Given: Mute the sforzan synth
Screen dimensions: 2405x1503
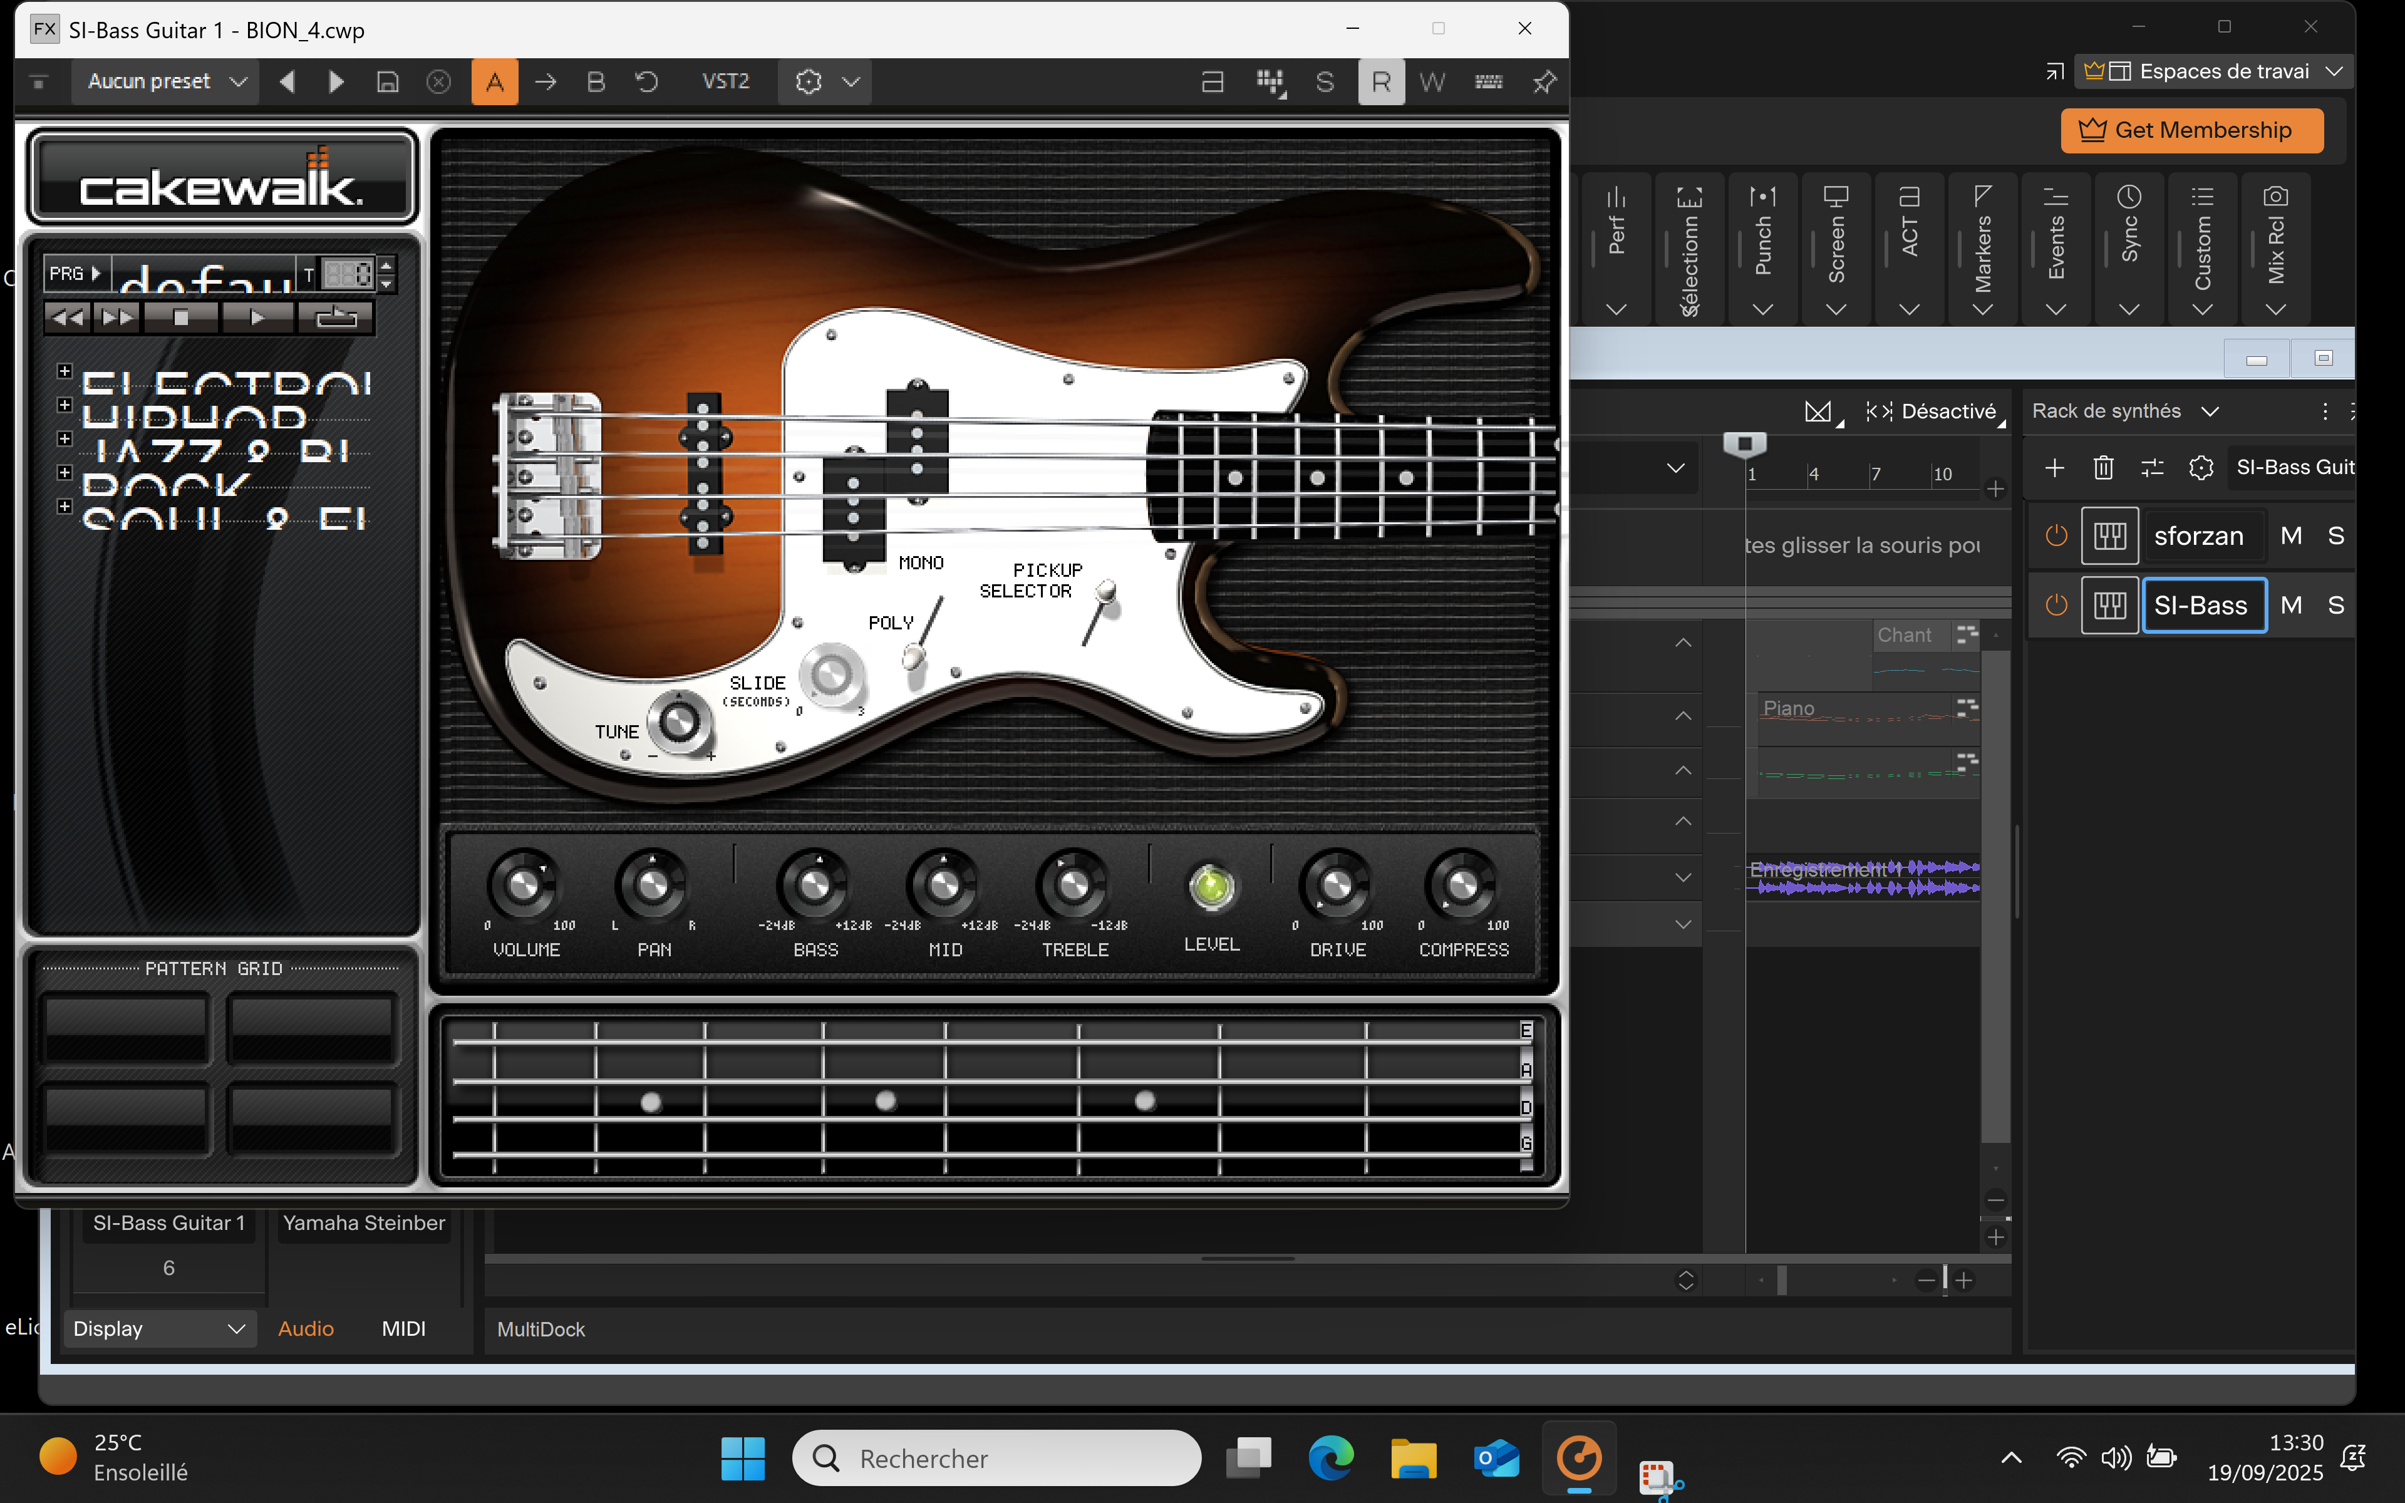Looking at the screenshot, I should (x=2291, y=536).
